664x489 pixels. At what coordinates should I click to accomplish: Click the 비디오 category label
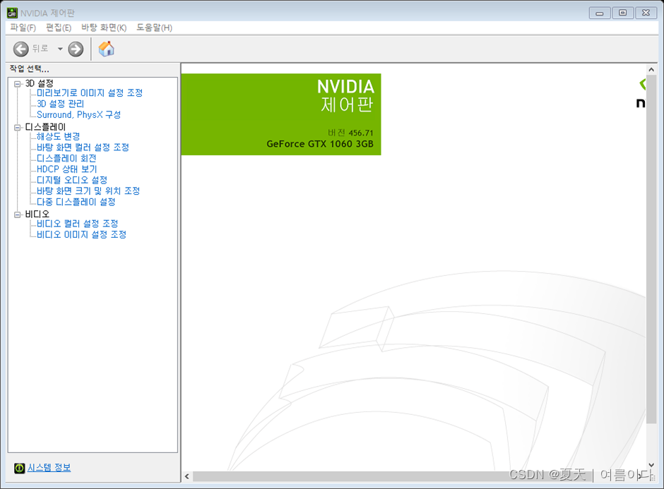tap(37, 214)
